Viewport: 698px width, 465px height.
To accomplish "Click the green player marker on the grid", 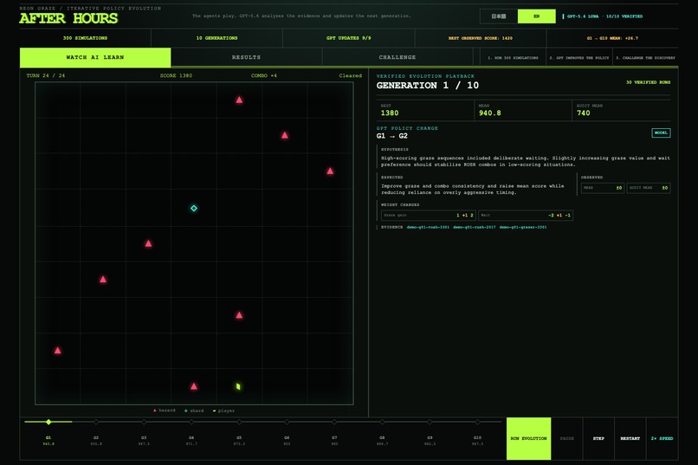I will (x=238, y=386).
